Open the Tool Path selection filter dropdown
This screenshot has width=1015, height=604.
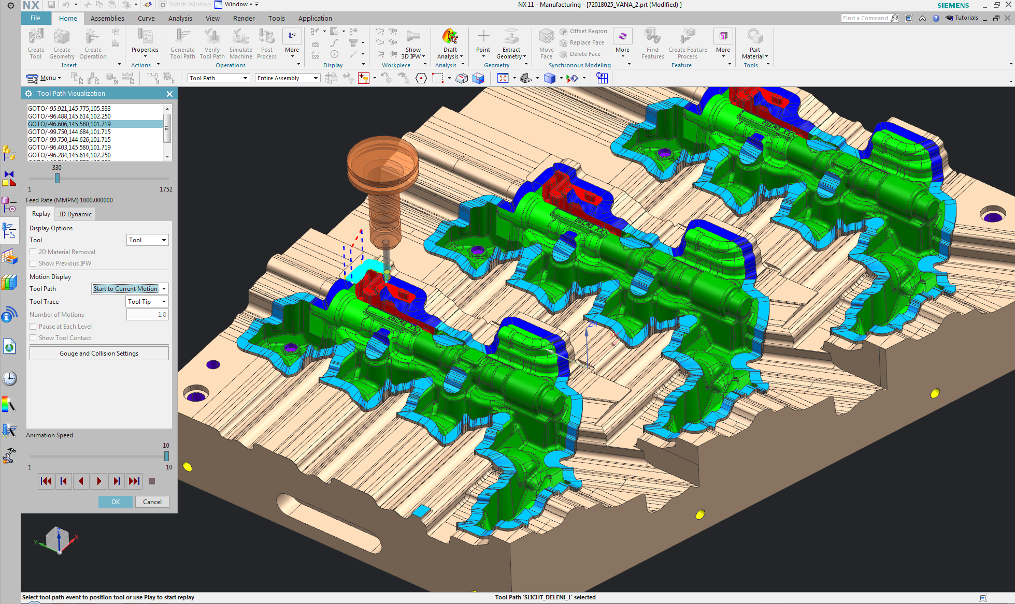(219, 78)
